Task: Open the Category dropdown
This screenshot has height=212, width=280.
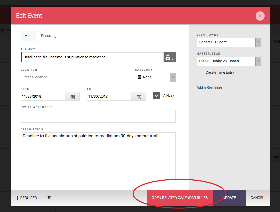Action: (173, 77)
